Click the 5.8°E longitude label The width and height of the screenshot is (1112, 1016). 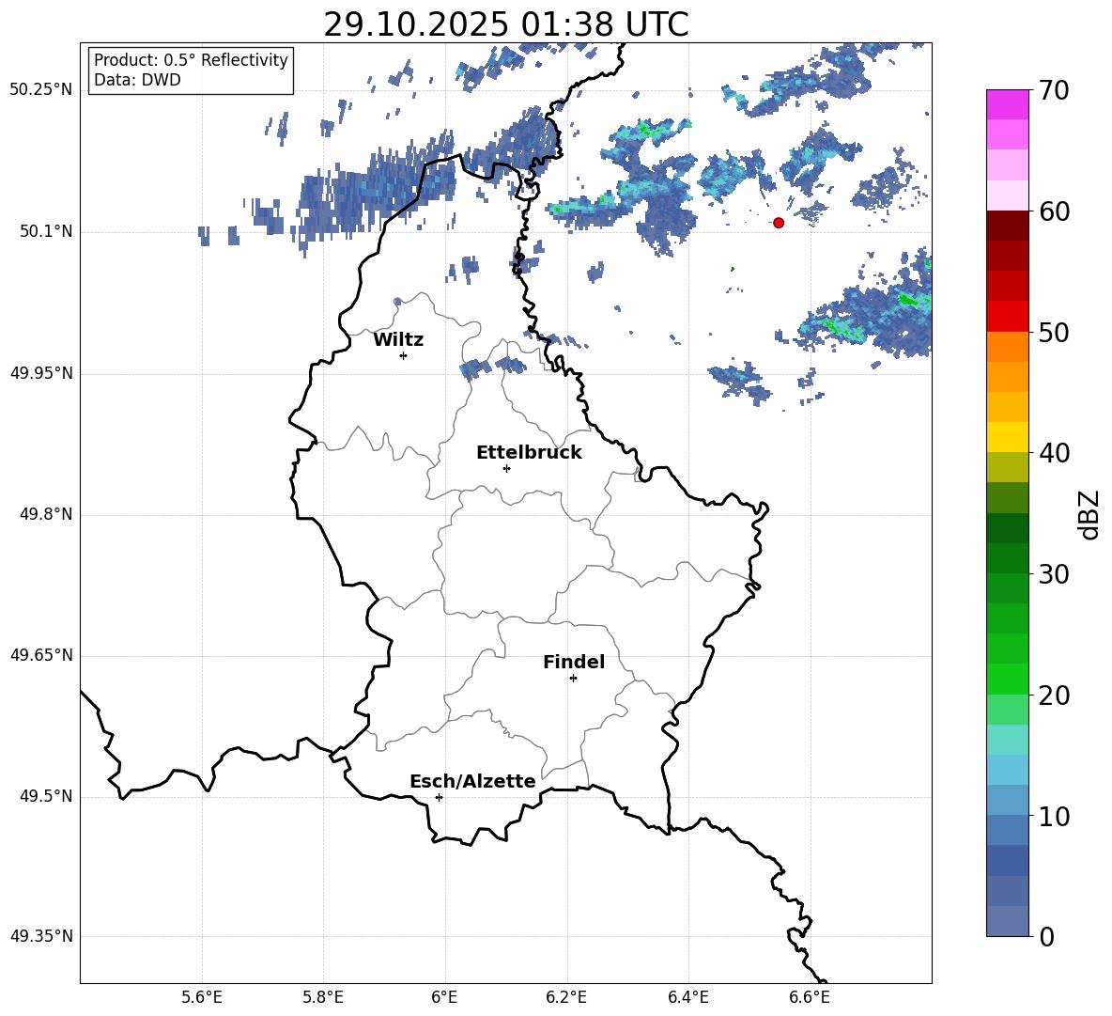tap(323, 997)
